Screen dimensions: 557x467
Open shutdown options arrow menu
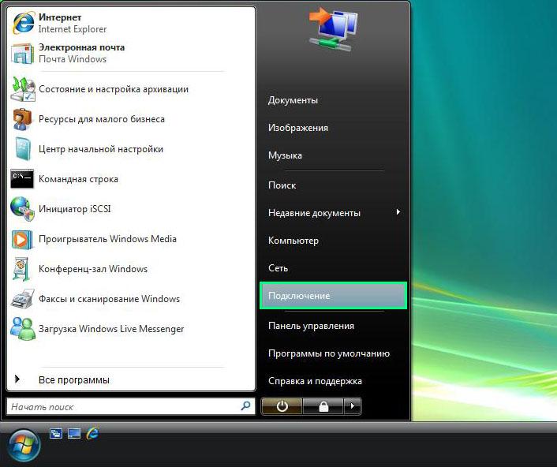tap(353, 406)
